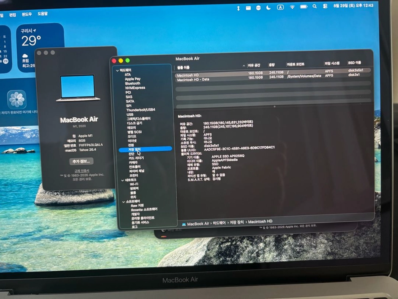The width and height of the screenshot is (398, 299).
Task: Select SAS in the sidebar
Action: click(x=129, y=97)
